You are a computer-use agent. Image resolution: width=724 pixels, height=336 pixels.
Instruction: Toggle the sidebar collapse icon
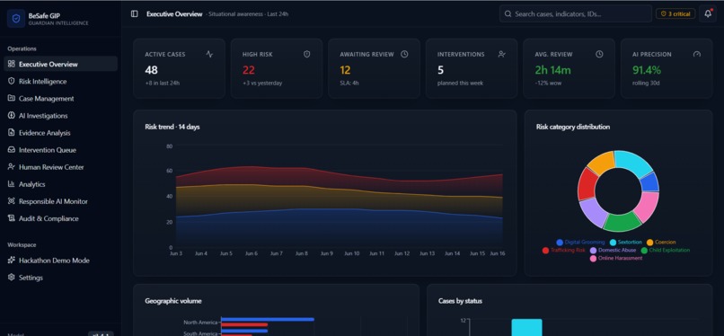[x=135, y=13]
